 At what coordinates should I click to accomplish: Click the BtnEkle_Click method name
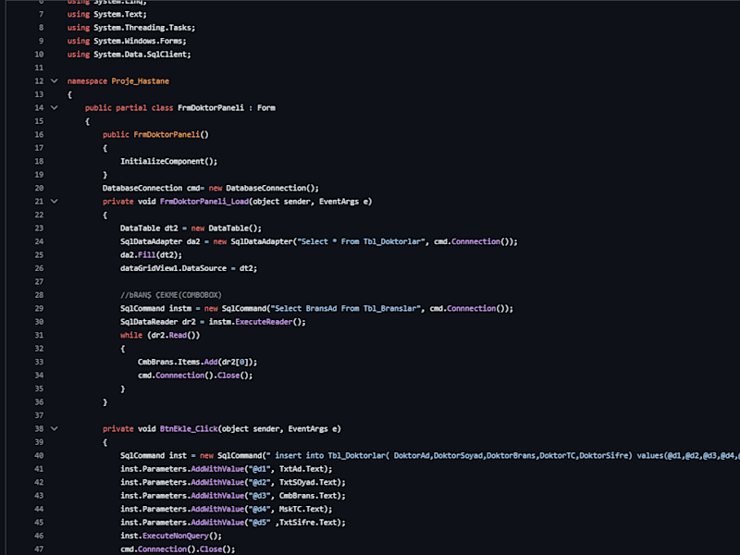tap(189, 429)
